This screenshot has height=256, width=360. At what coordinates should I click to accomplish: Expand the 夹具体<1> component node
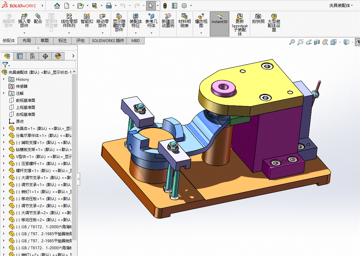point(4,128)
